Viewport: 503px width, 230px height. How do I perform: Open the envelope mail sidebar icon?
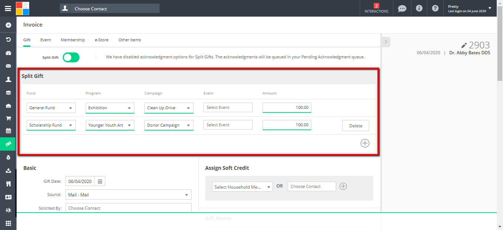pyautogui.click(x=8, y=66)
